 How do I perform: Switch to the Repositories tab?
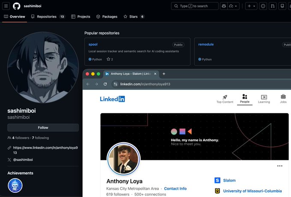pyautogui.click(x=48, y=17)
